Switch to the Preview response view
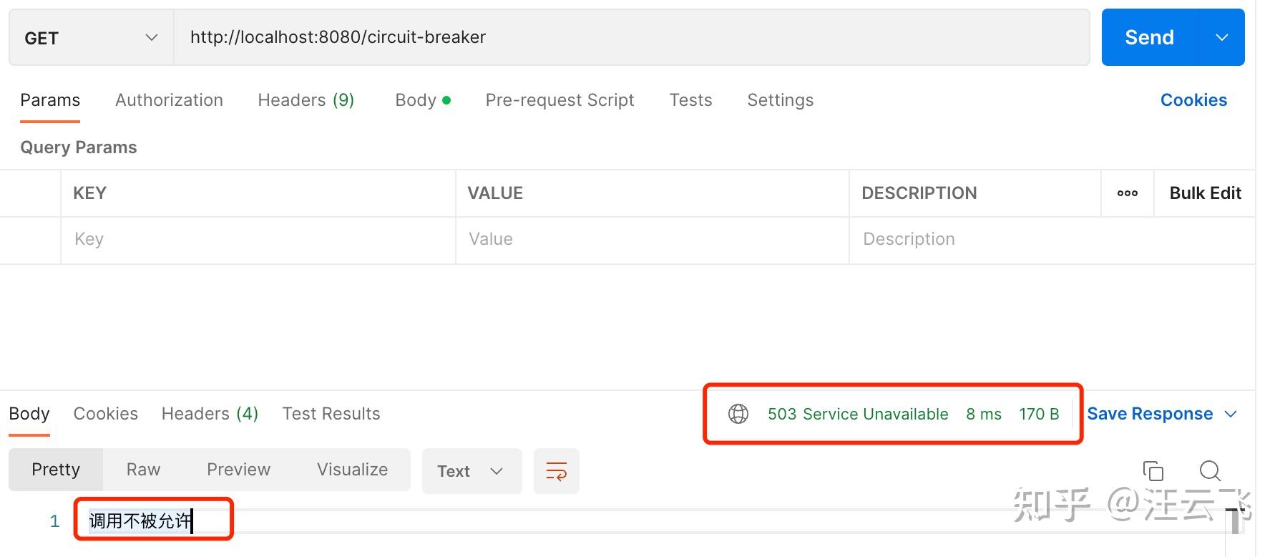Image resolution: width=1285 pixels, height=557 pixels. pos(238,470)
